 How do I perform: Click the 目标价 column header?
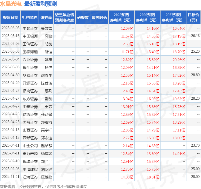pyautogui.click(x=193, y=18)
